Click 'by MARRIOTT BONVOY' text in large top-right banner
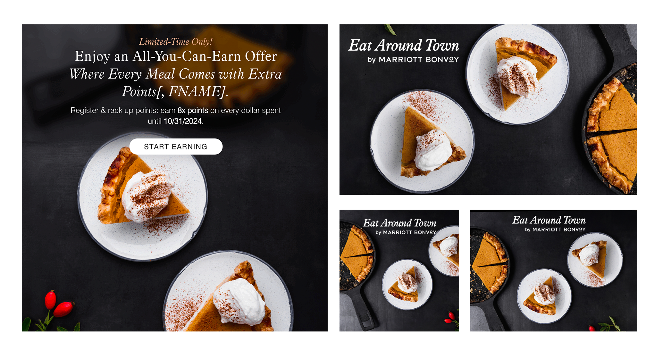This screenshot has height=360, width=654. point(413,60)
